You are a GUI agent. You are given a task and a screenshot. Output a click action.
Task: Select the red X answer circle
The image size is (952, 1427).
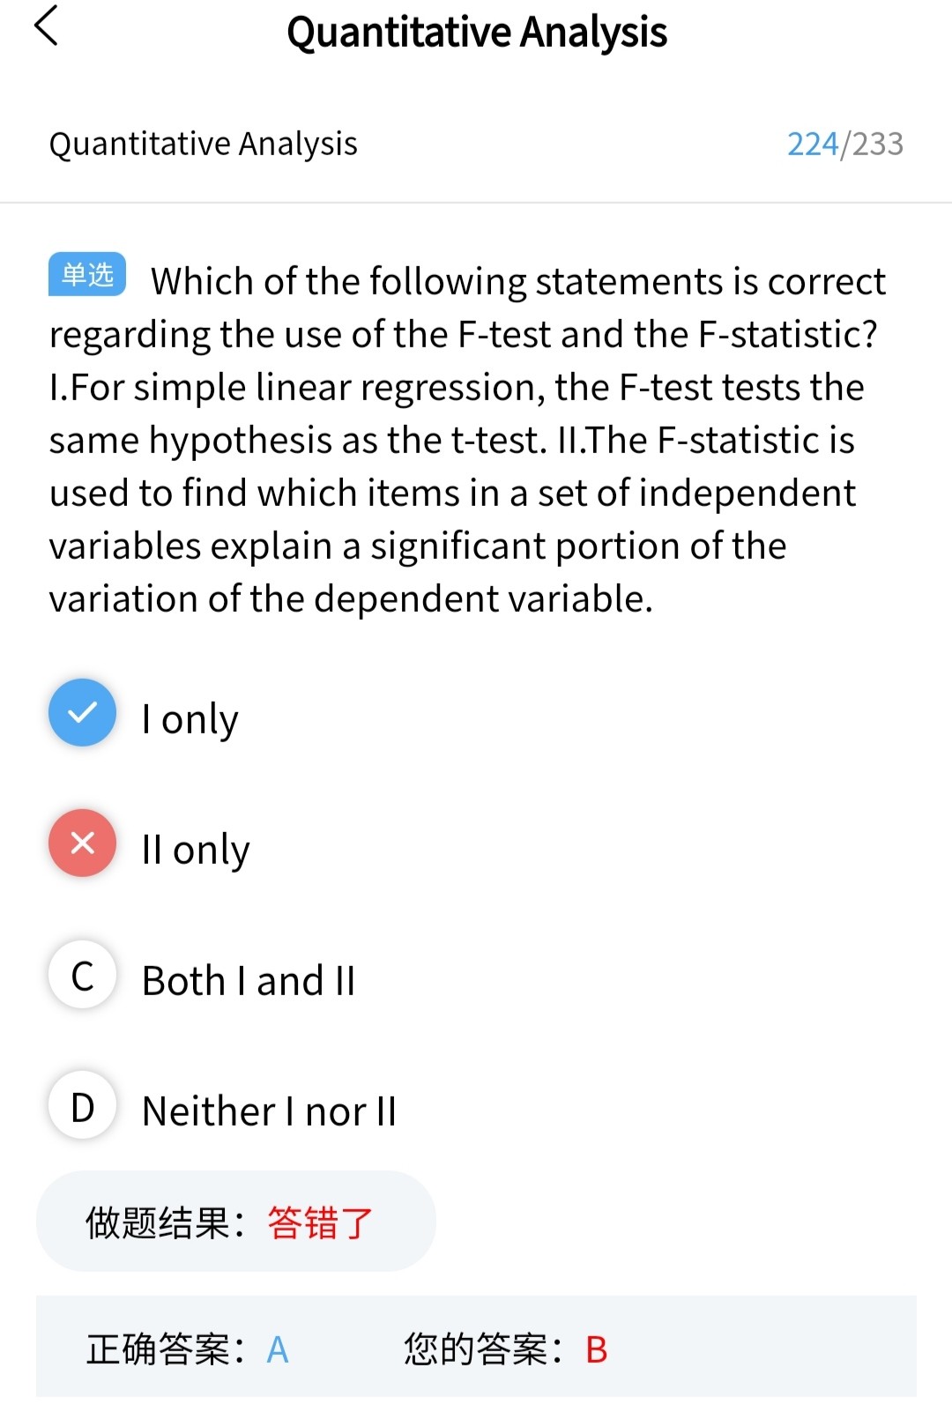coord(82,843)
